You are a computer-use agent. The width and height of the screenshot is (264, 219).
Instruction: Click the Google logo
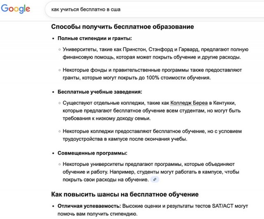pyautogui.click(x=16, y=9)
